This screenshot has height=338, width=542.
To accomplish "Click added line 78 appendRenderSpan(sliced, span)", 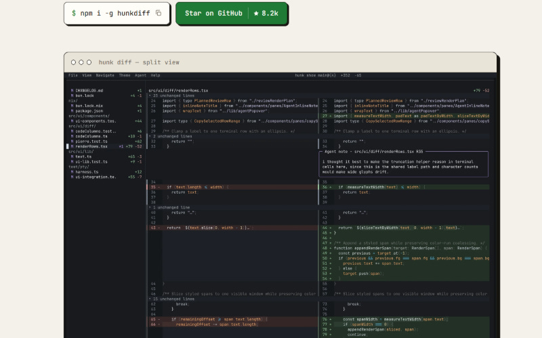I will coord(404,330).
